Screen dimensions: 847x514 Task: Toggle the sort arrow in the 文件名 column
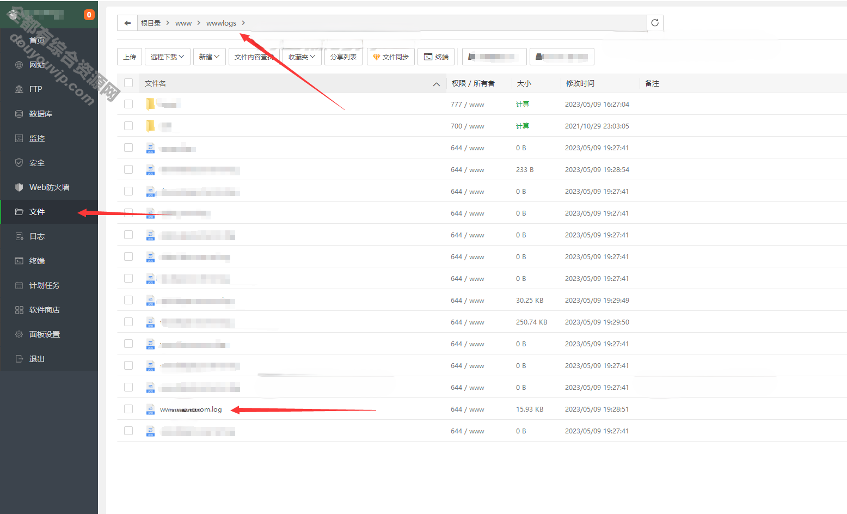point(437,84)
